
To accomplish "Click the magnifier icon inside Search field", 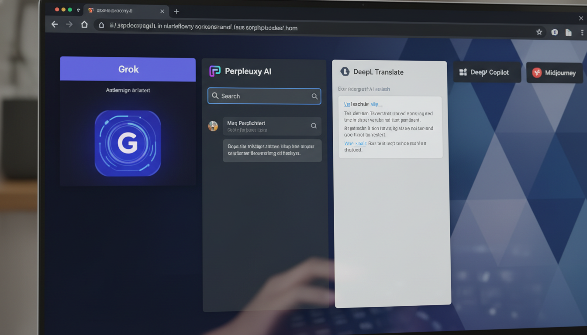I will click(x=314, y=96).
